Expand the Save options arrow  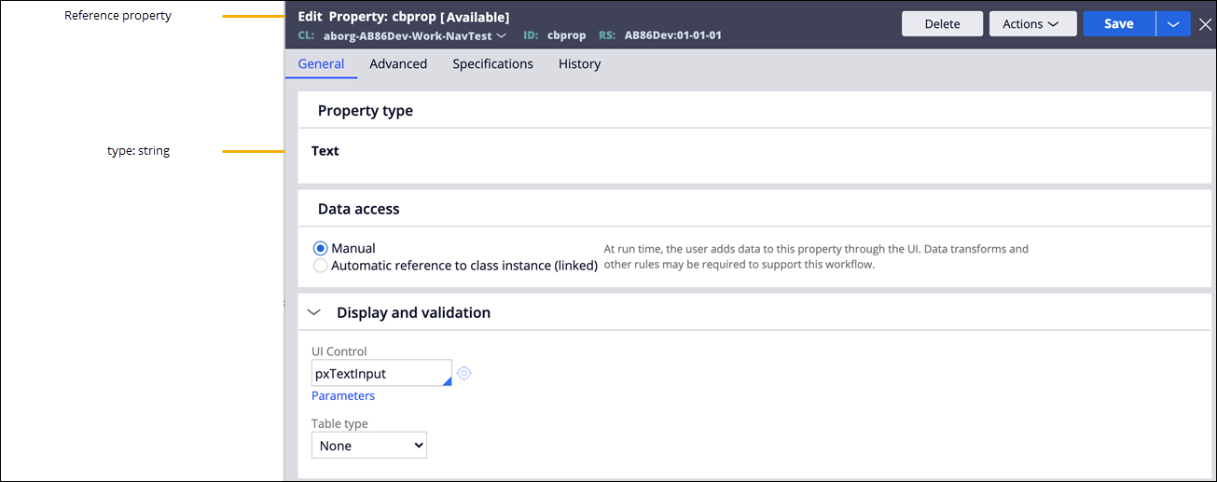click(x=1172, y=24)
